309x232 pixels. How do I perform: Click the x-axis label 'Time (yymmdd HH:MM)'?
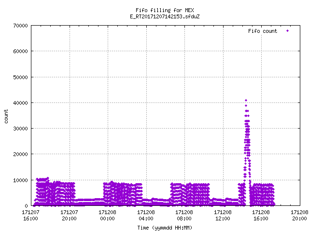click(x=165, y=228)
